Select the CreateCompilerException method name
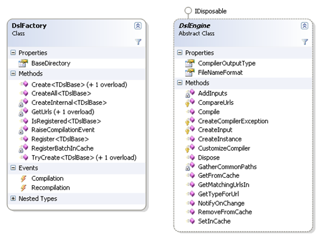Viewport: 319px width, 238px height. (x=233, y=121)
